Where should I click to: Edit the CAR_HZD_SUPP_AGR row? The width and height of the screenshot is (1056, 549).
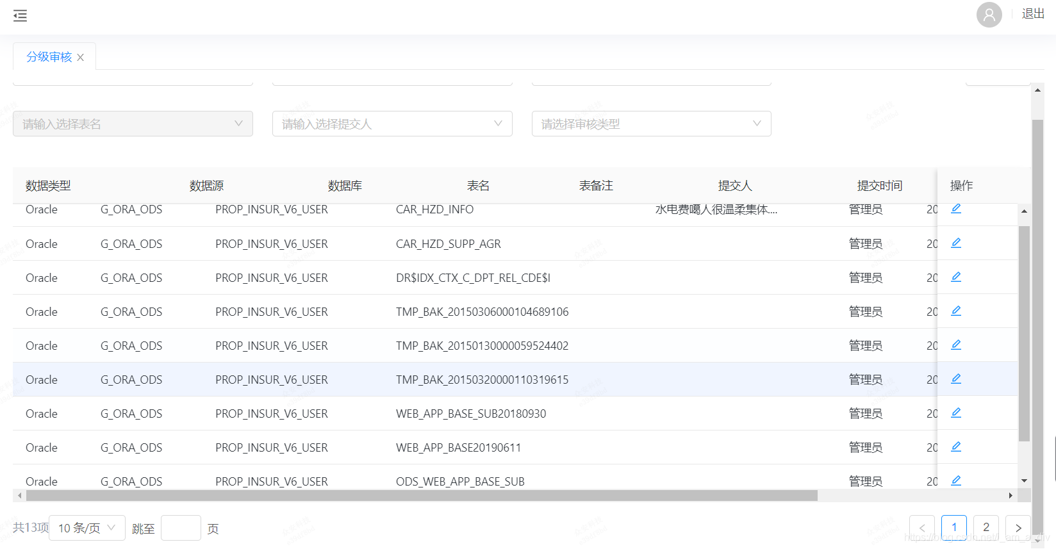click(x=956, y=243)
